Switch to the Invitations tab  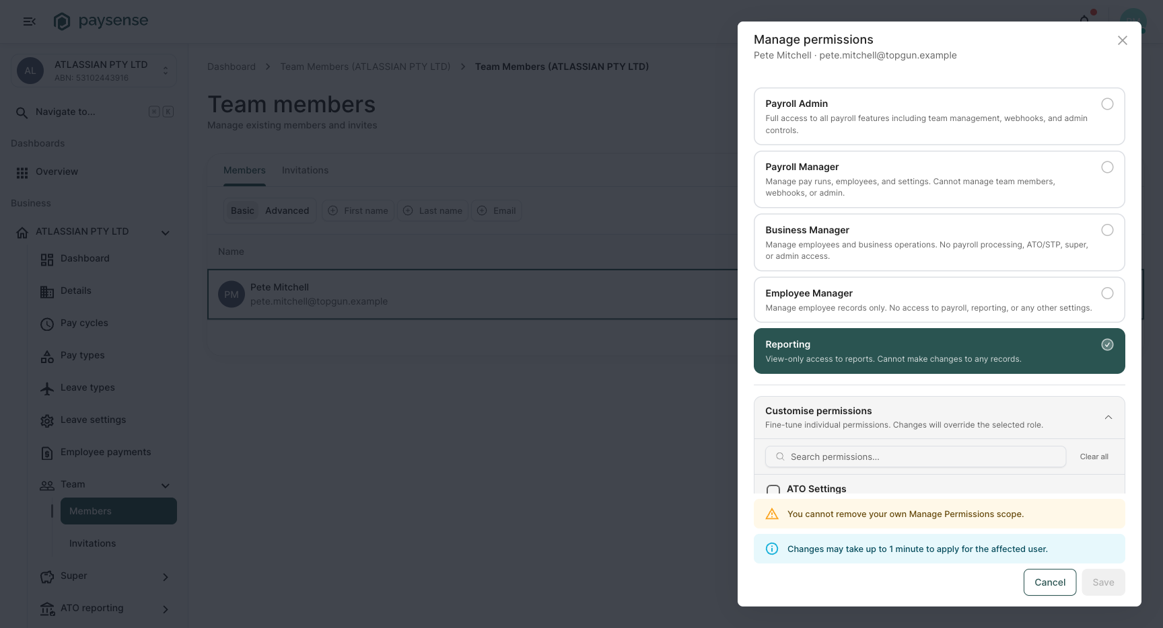coord(305,170)
